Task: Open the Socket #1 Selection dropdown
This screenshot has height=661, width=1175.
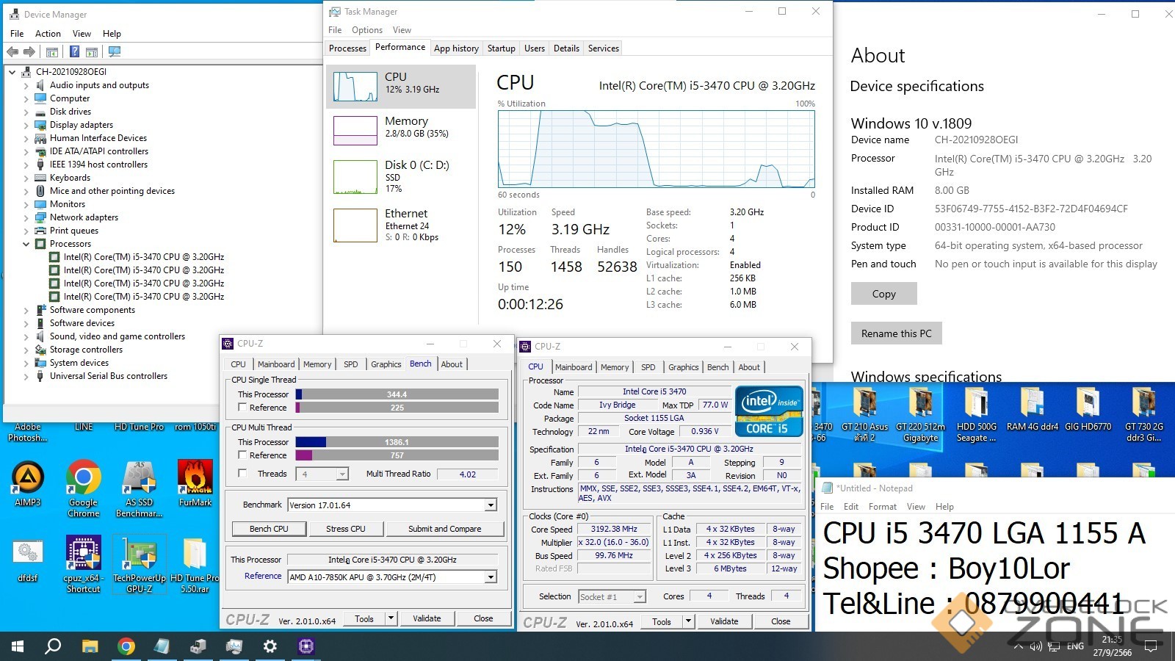Action: point(640,597)
